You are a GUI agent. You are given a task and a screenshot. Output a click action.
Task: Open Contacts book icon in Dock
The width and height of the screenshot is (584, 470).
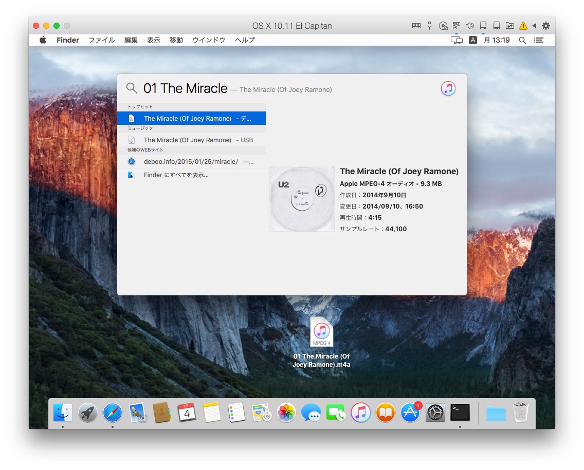click(x=161, y=412)
